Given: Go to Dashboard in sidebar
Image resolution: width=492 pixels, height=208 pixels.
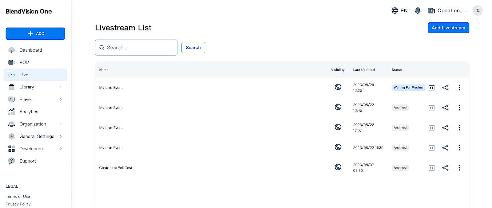Looking at the screenshot, I should coord(30,50).
